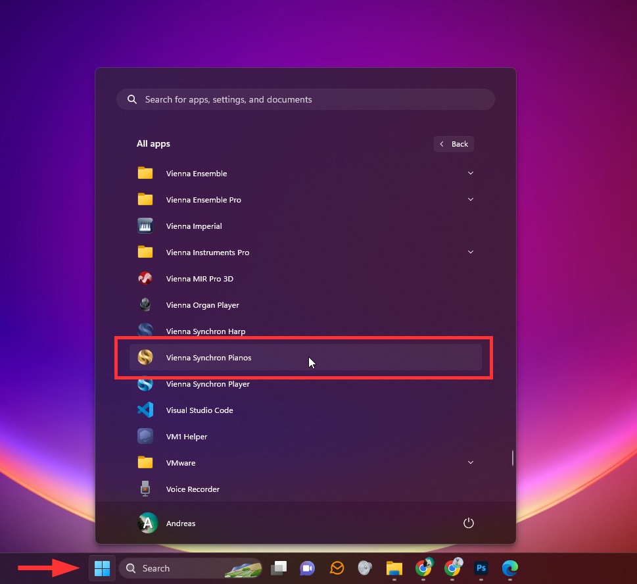
Task: Open Vienna Synchron Harp
Action: [306, 331]
